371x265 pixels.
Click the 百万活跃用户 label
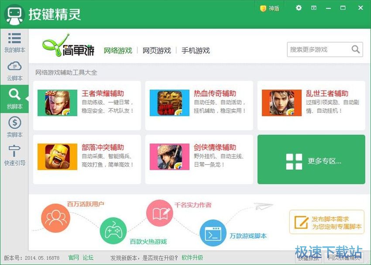point(86,204)
